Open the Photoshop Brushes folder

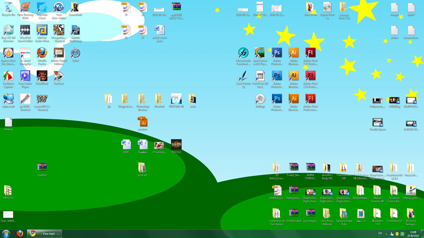(143, 102)
